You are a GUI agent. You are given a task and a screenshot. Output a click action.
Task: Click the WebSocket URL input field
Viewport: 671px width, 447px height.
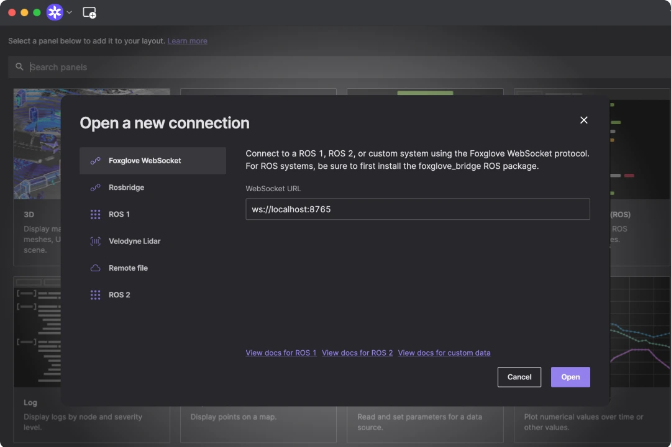(417, 209)
